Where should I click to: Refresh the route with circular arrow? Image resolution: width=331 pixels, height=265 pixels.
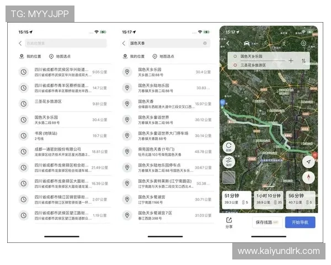coord(229,147)
